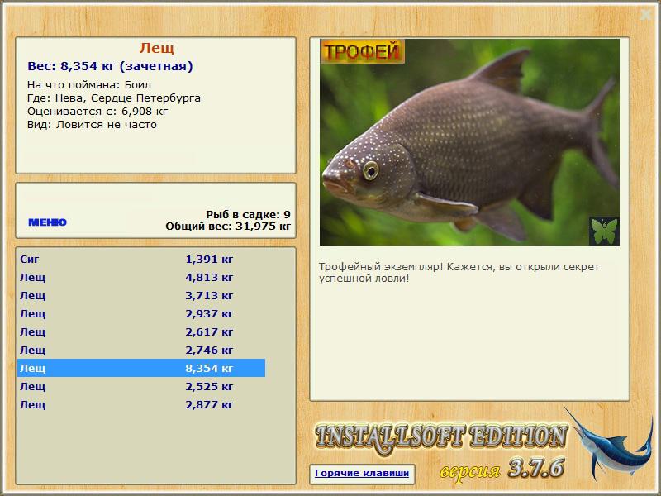661x496 pixels.
Task: Close the window with the X
Action: 646,15
